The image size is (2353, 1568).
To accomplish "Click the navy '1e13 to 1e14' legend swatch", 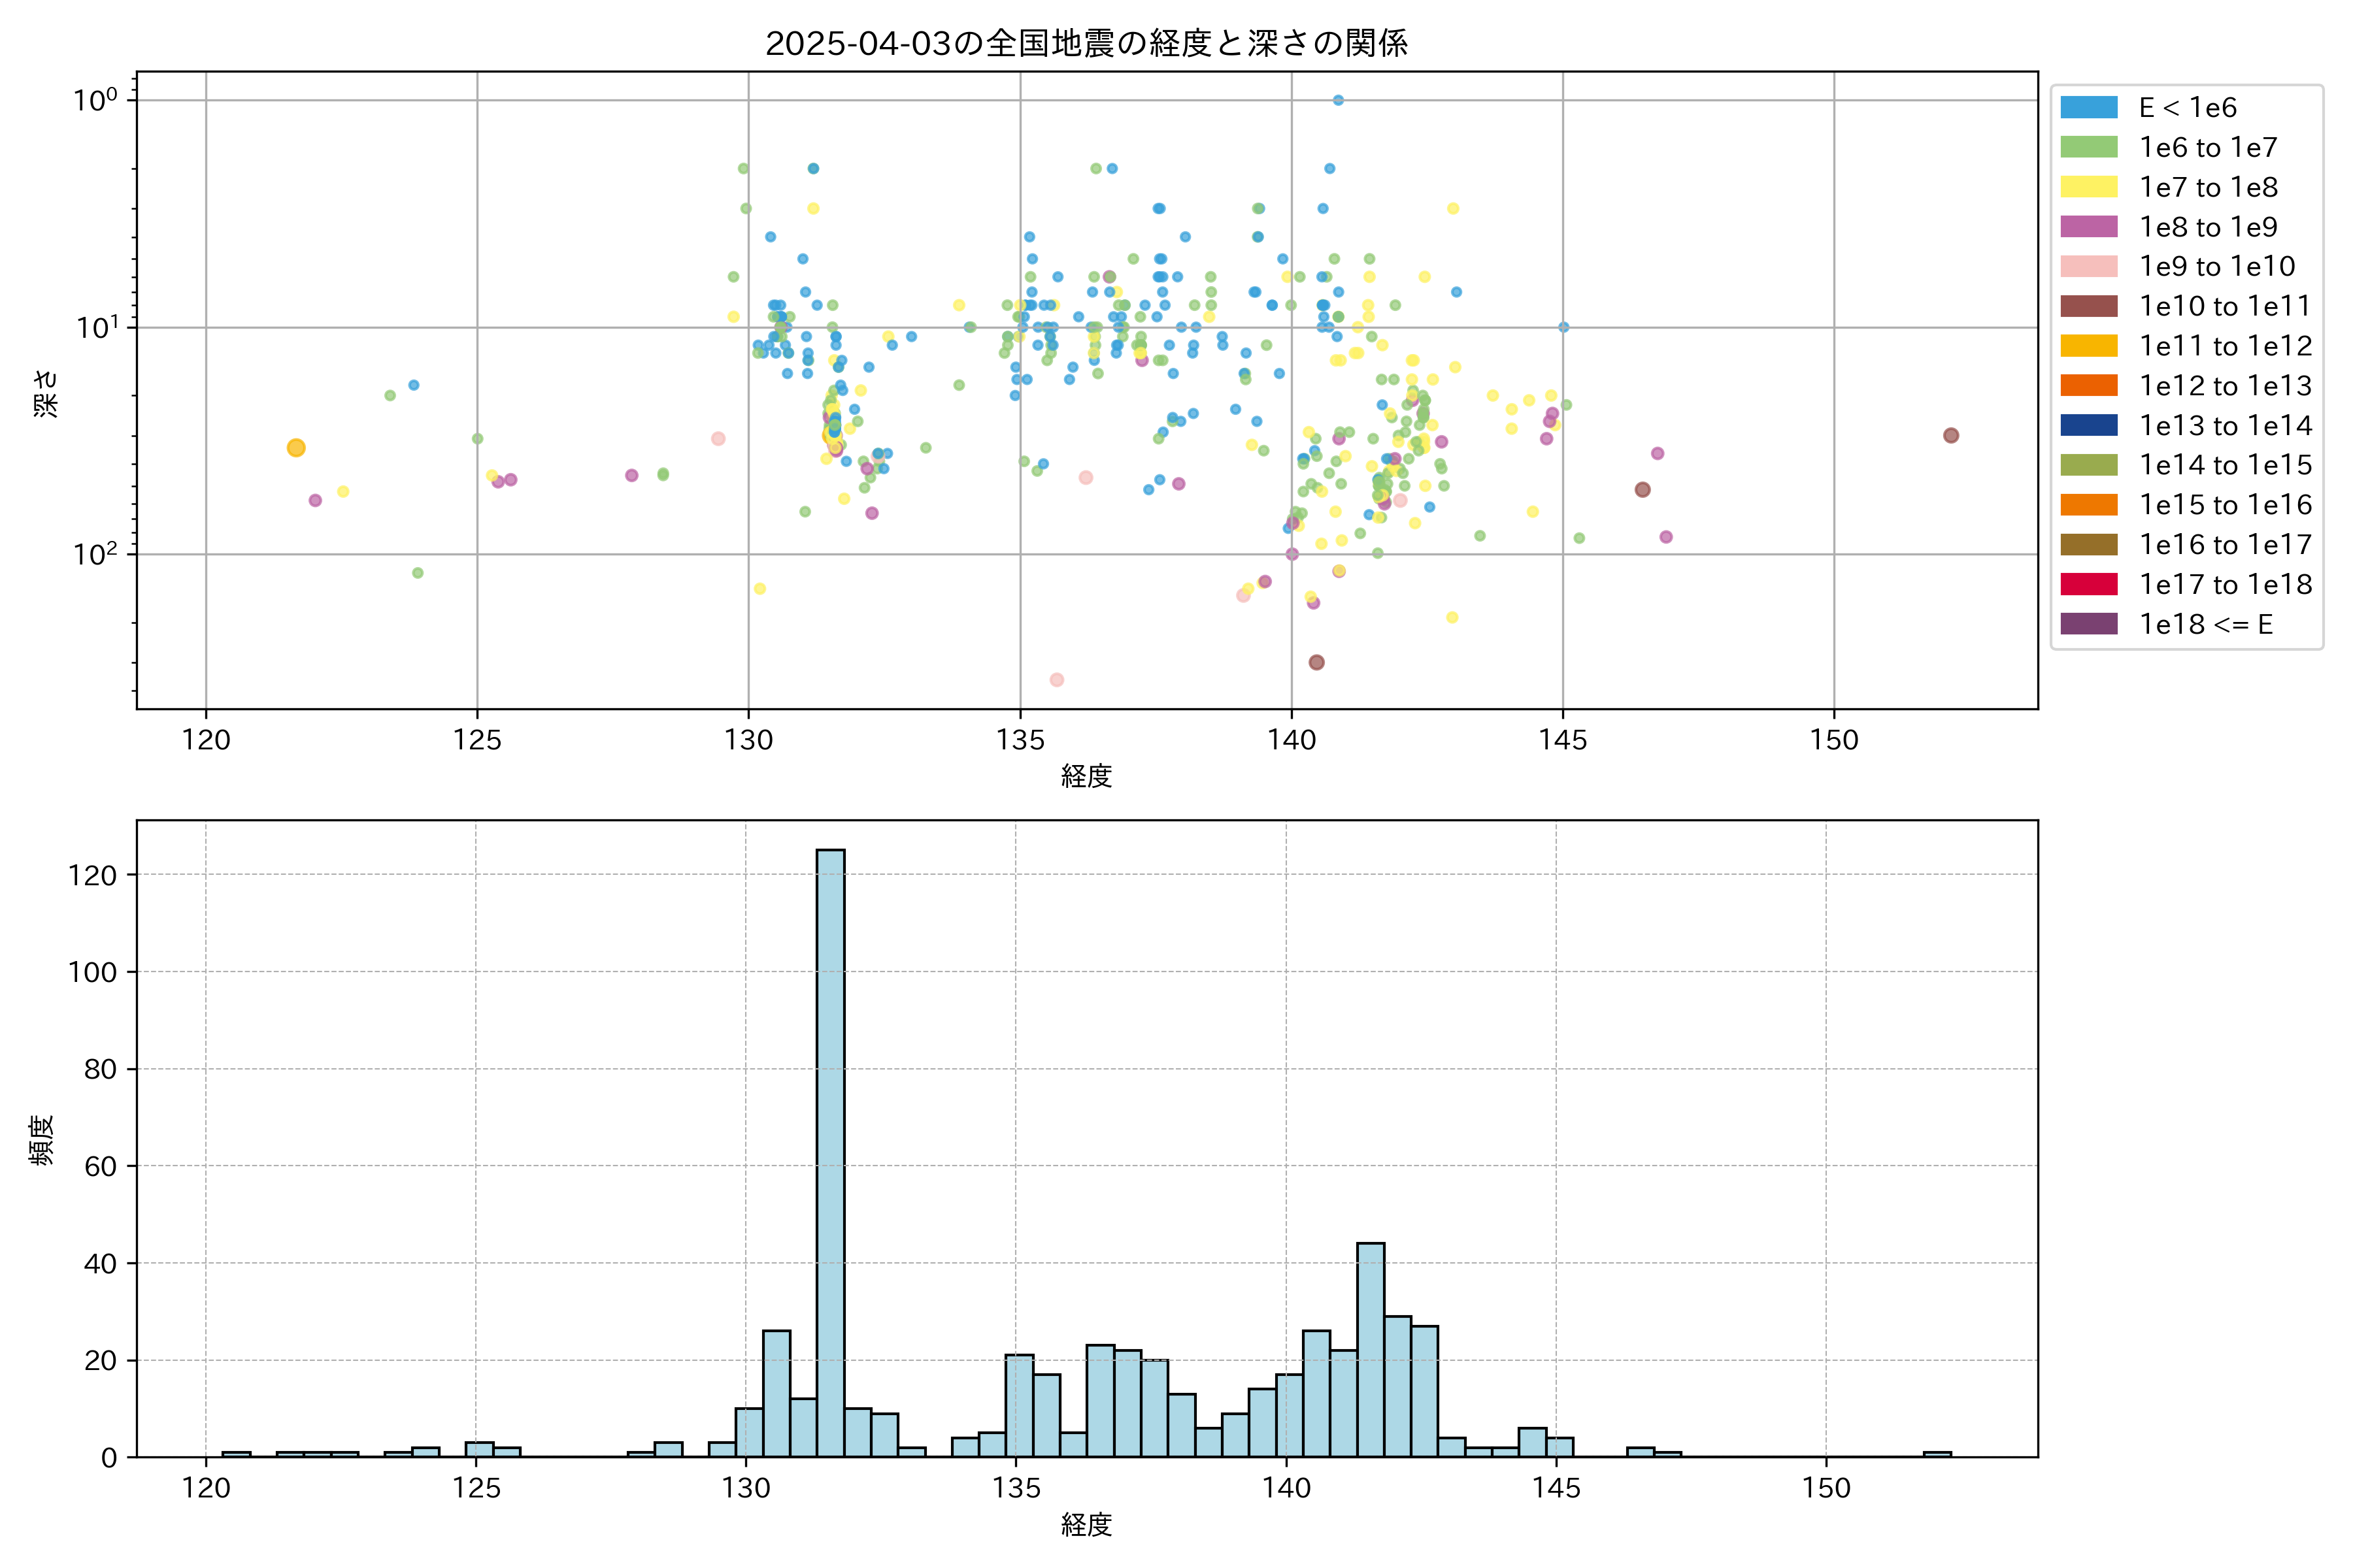I will click(x=2089, y=425).
